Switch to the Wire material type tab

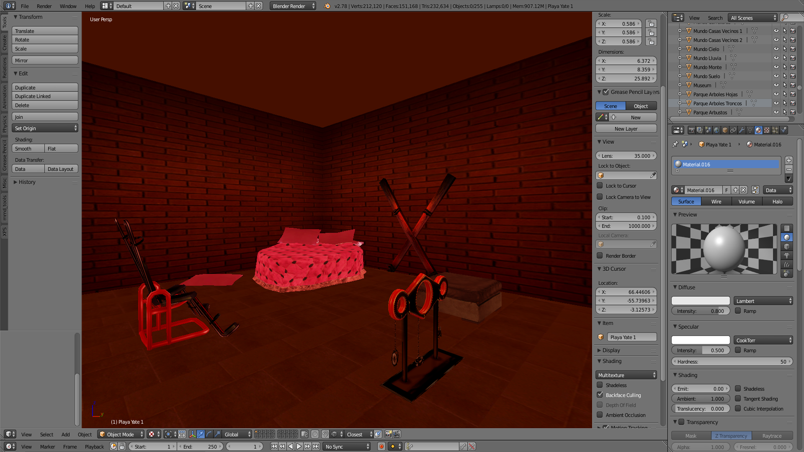point(716,202)
